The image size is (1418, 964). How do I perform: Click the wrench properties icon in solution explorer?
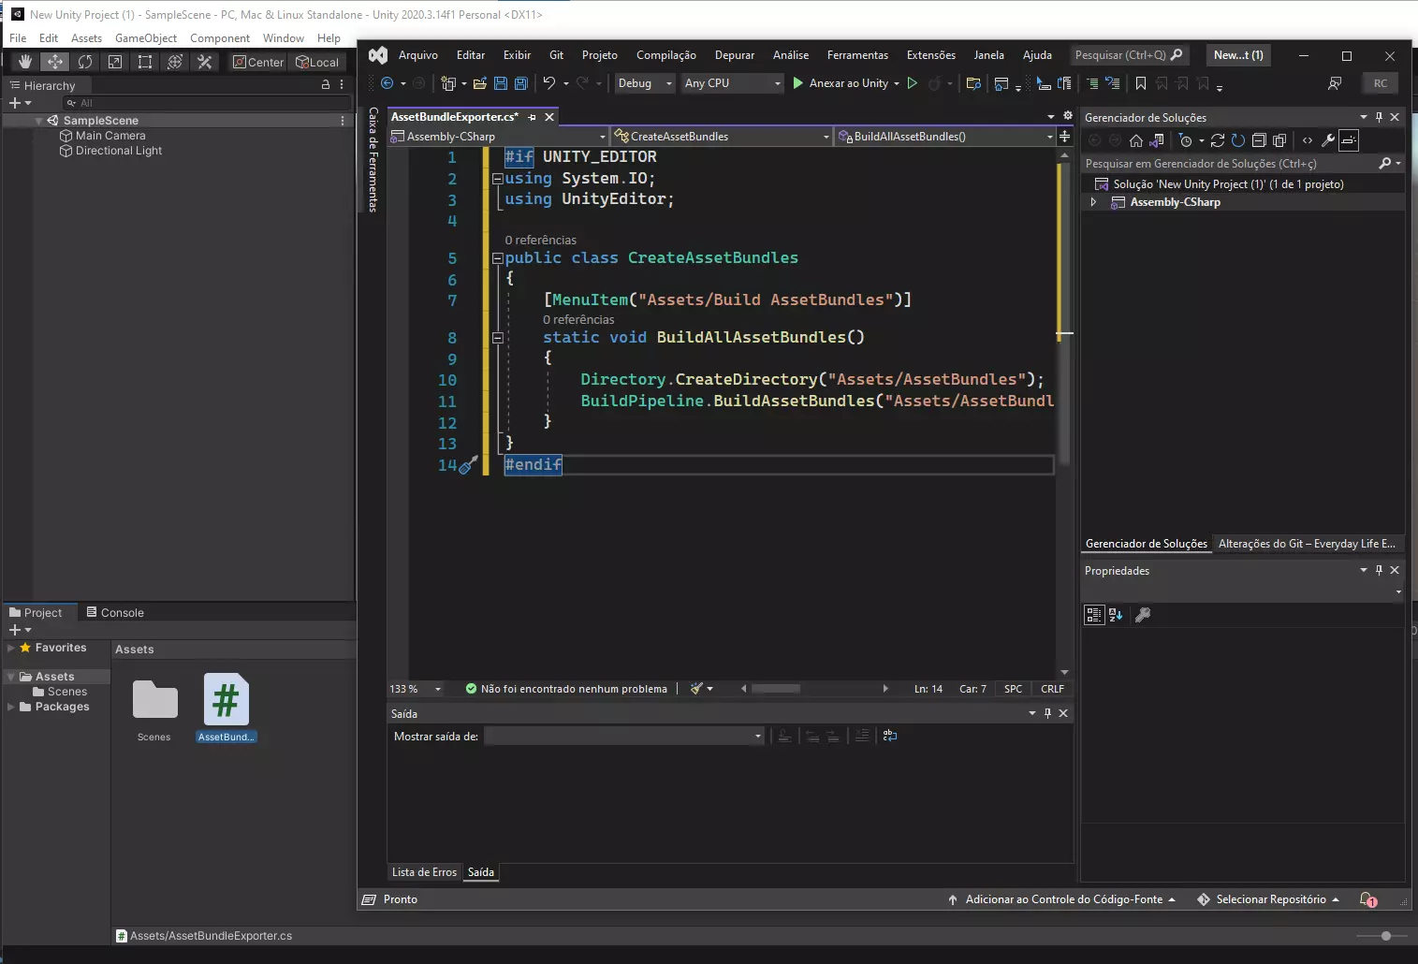(x=1328, y=140)
